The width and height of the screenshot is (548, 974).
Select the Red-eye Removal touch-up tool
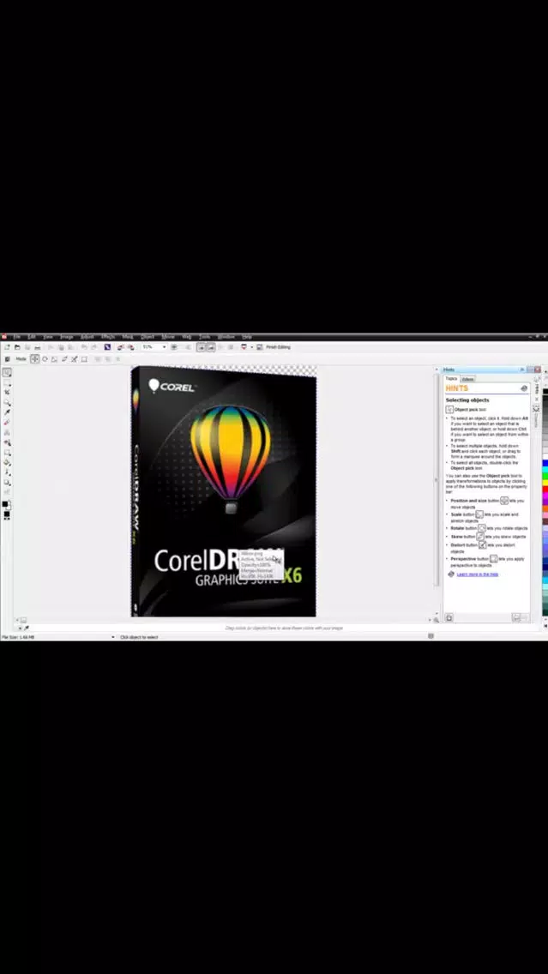[x=7, y=442]
